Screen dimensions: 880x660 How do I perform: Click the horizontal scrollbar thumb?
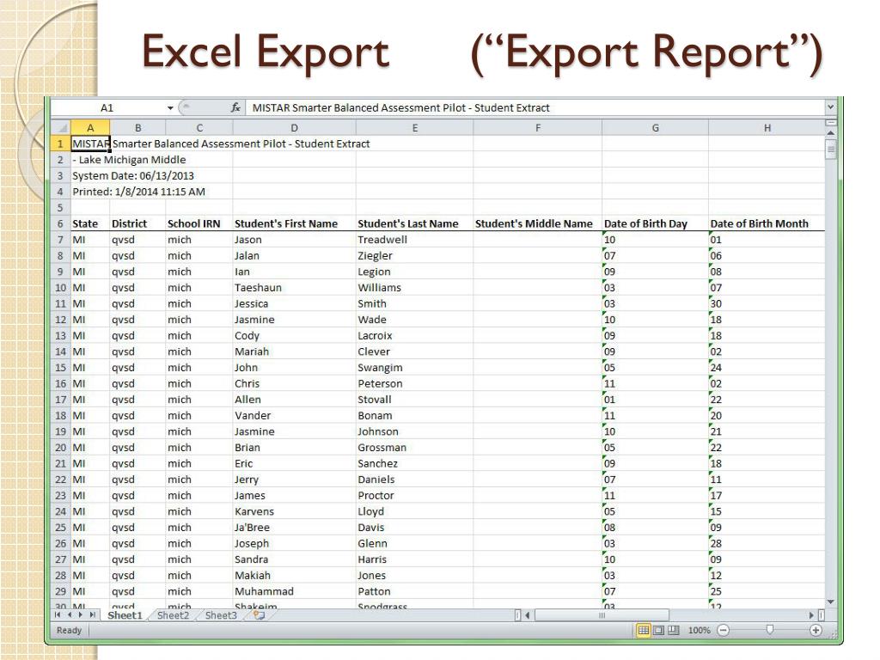602,615
